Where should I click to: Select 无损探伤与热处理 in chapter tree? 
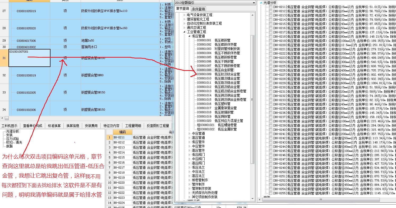click(x=205, y=193)
